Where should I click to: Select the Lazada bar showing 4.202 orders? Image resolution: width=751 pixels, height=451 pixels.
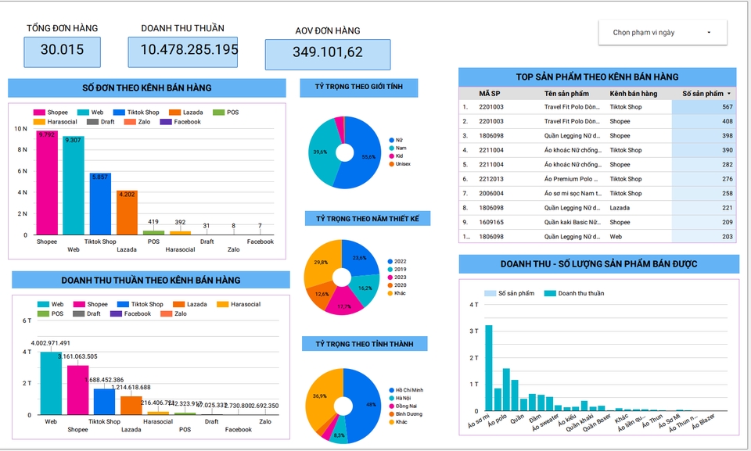coord(127,213)
